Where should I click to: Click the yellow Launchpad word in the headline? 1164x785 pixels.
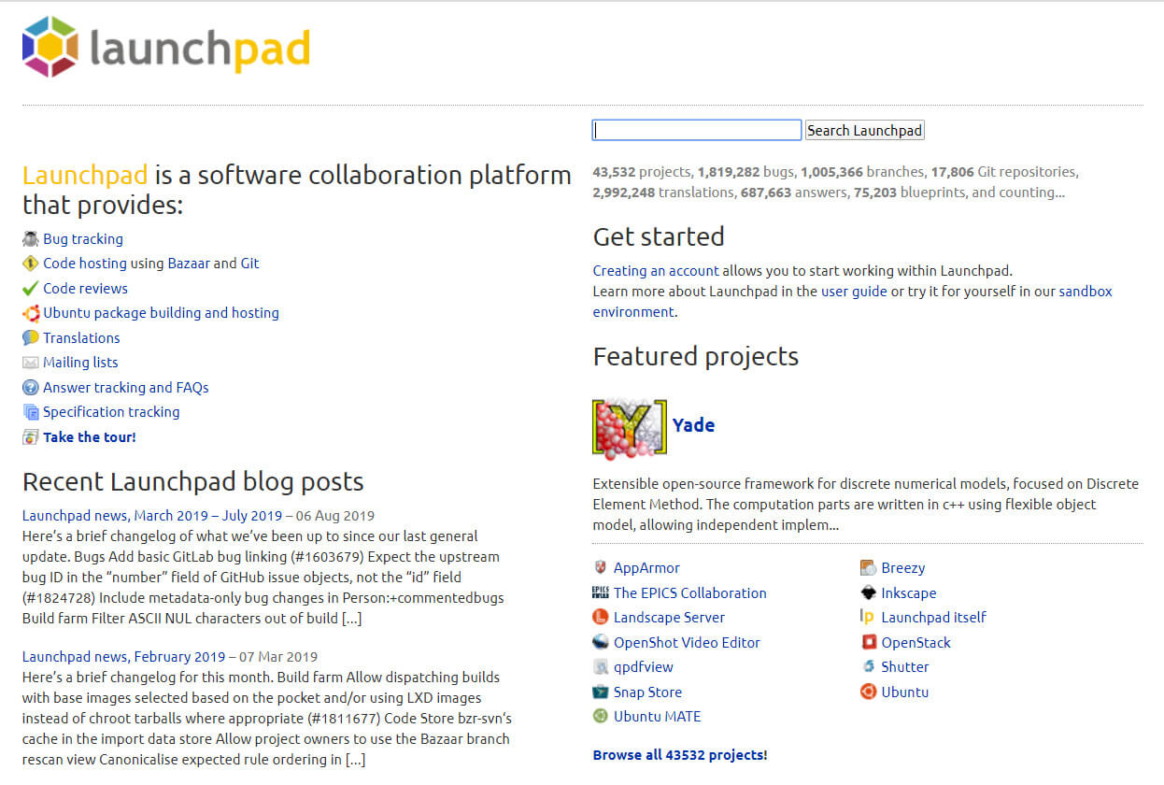[x=85, y=176]
